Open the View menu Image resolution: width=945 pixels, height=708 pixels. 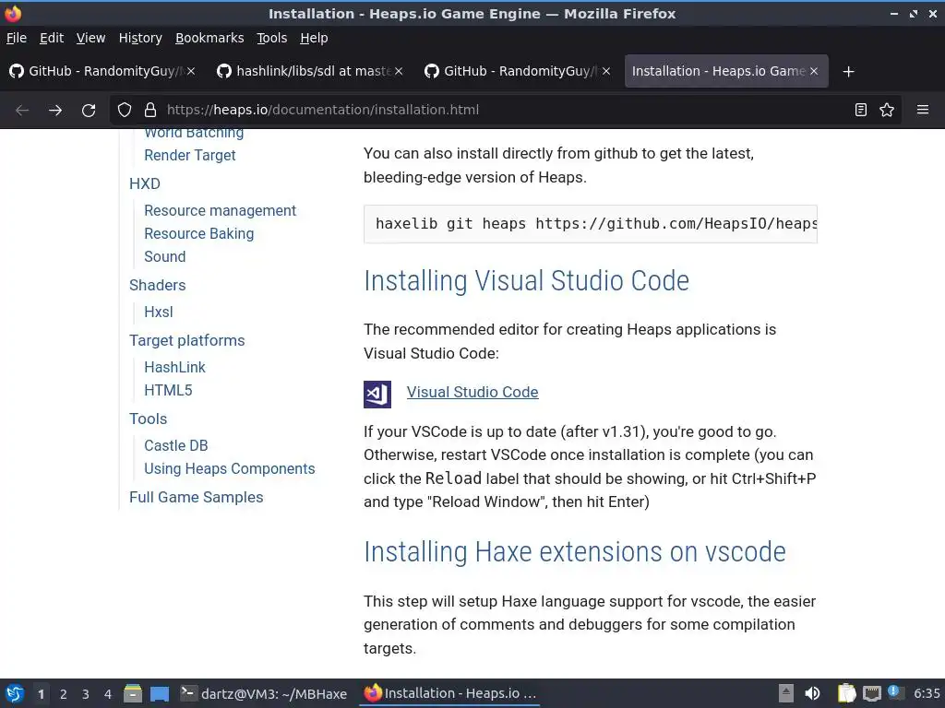click(x=91, y=38)
